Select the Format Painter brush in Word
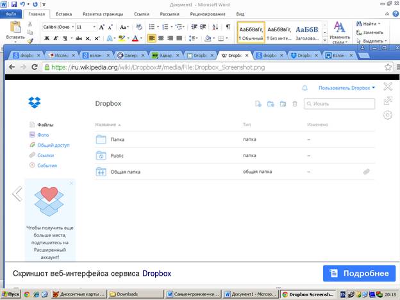This screenshot has width=400, height=300. (30, 40)
